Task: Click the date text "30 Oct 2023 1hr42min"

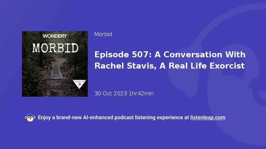Action: pos(124,93)
